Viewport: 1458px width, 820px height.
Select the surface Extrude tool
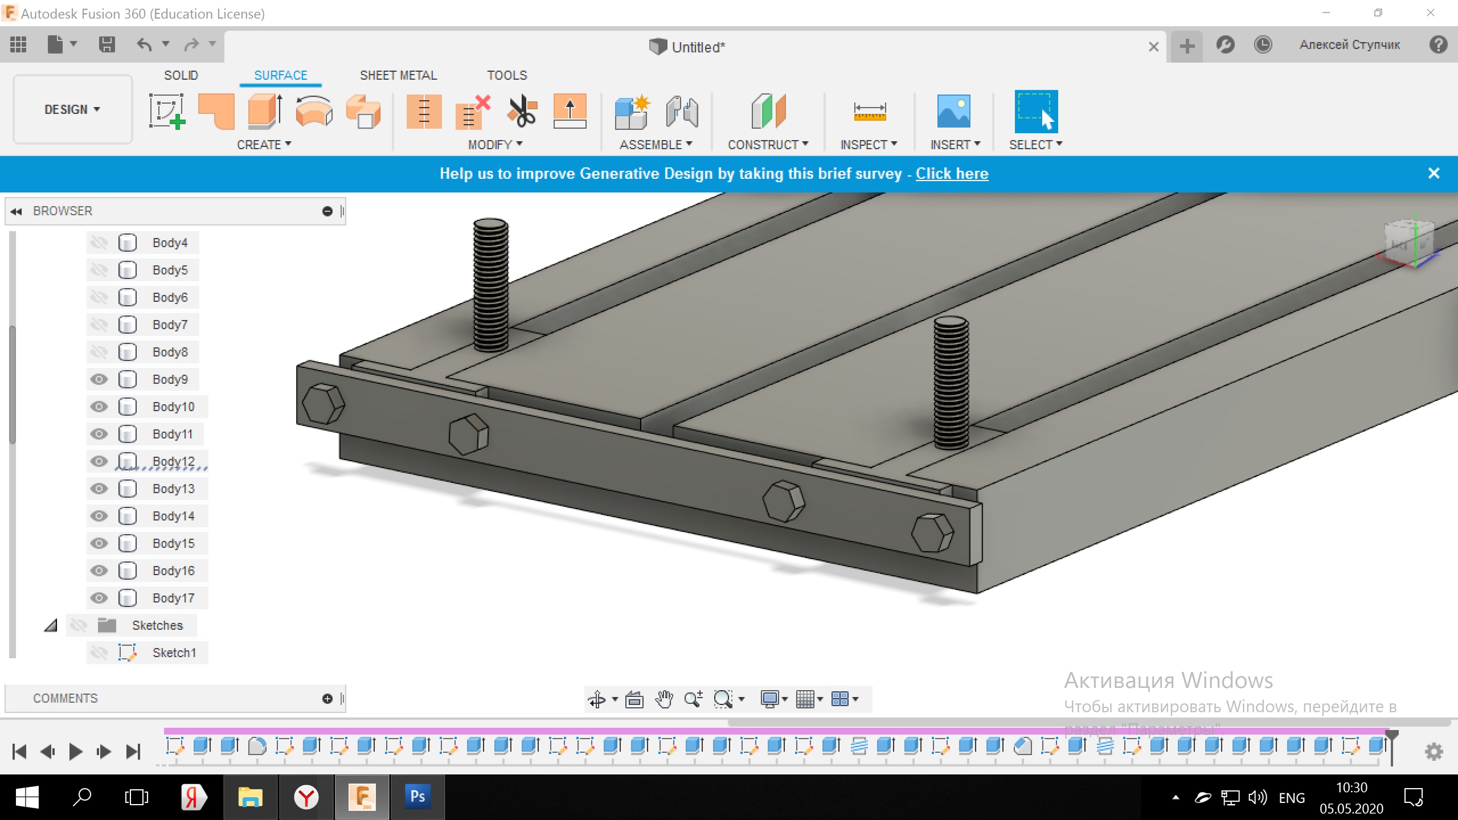[265, 111]
